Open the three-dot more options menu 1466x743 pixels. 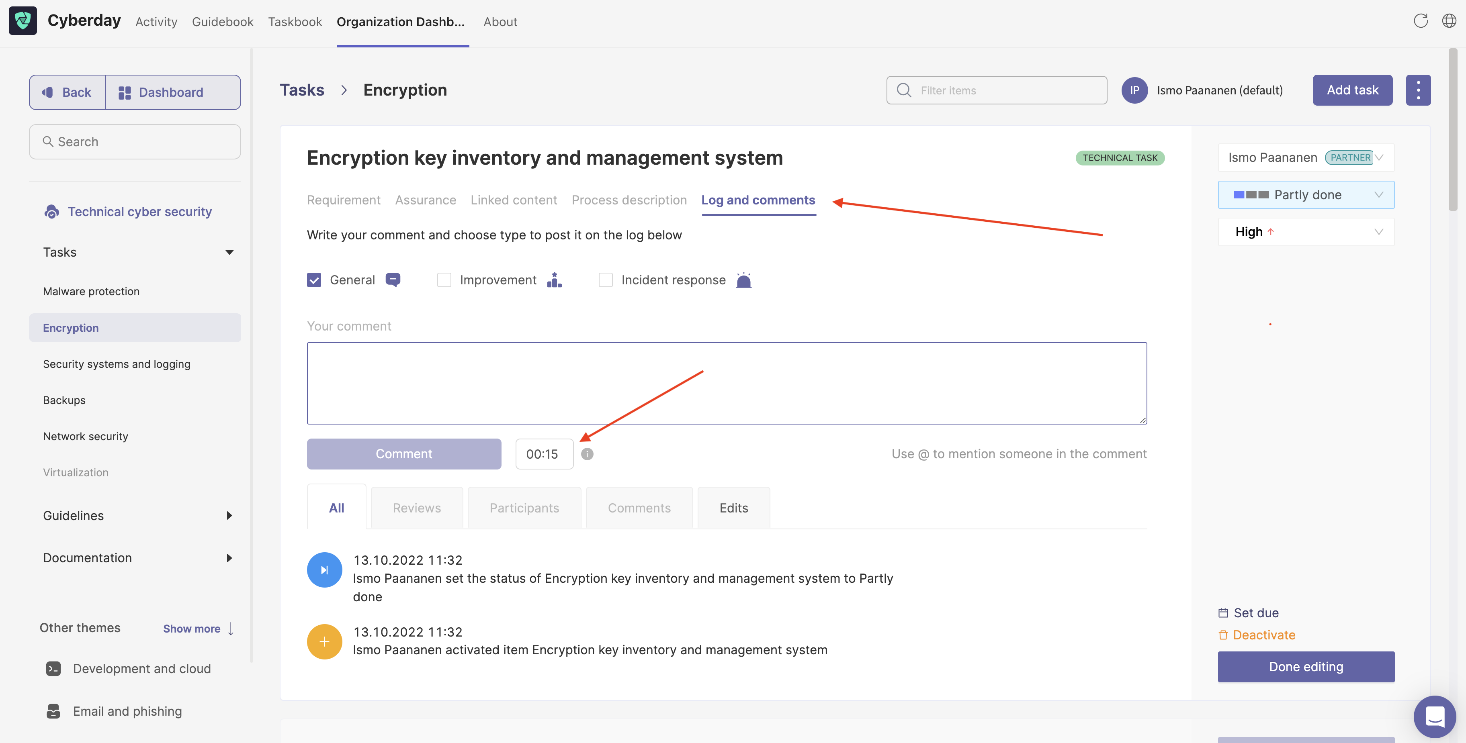tap(1418, 90)
